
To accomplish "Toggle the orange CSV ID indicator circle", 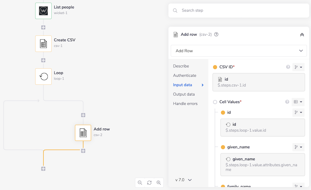I will [x=215, y=67].
